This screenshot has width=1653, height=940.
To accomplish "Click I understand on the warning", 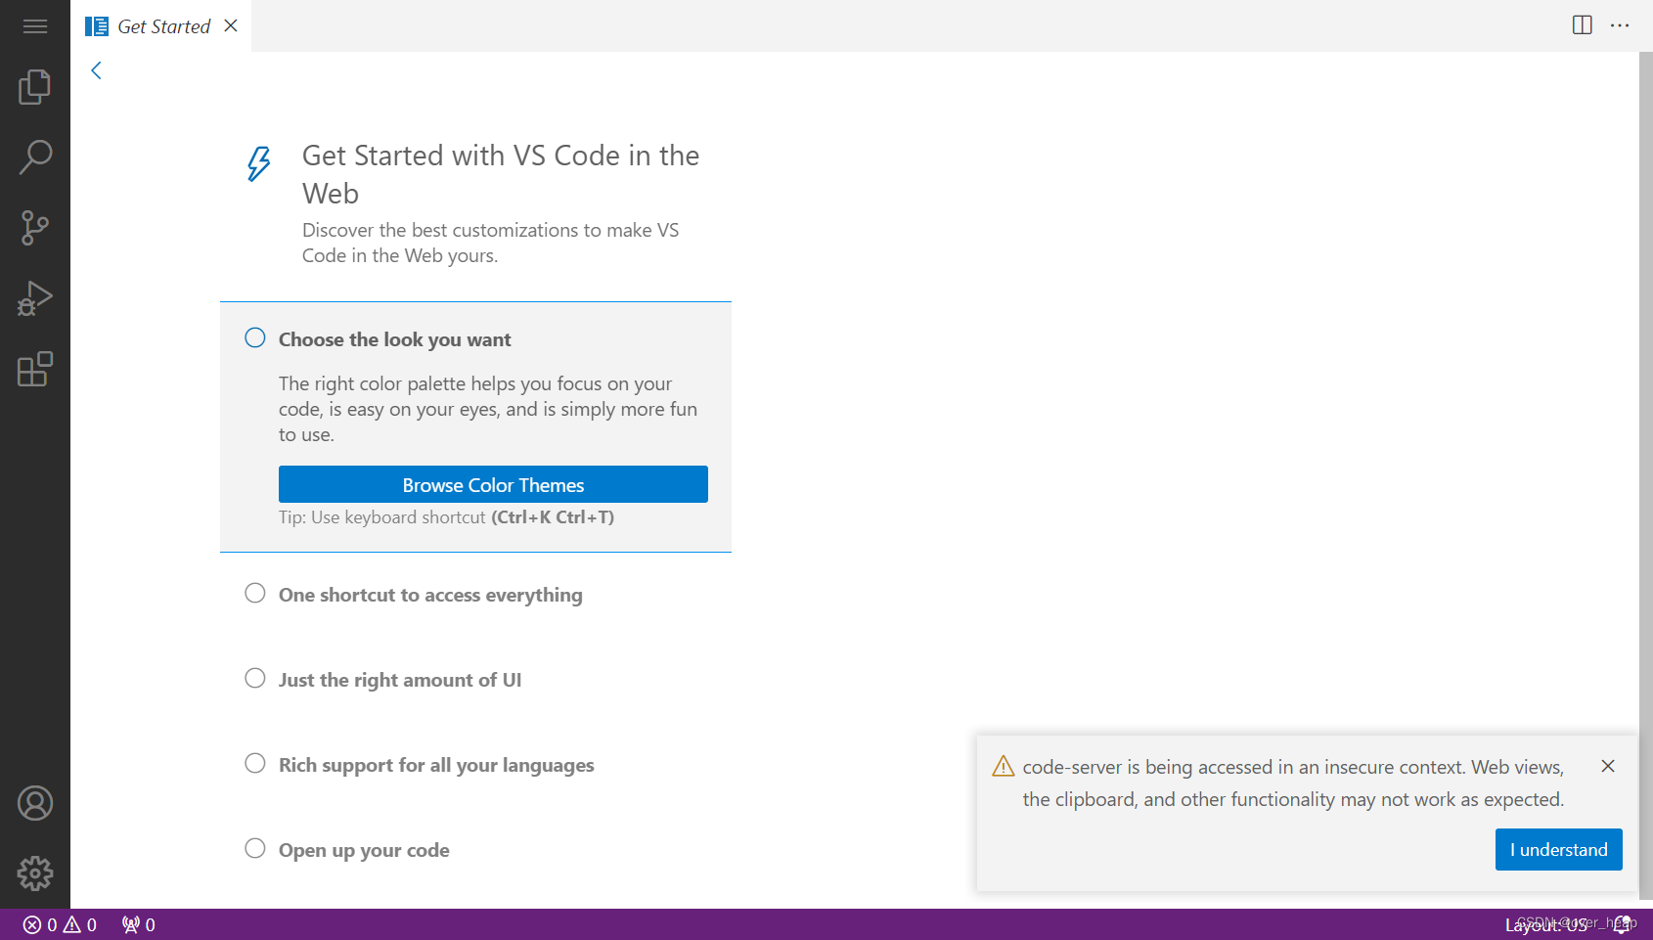I will pos(1557,849).
